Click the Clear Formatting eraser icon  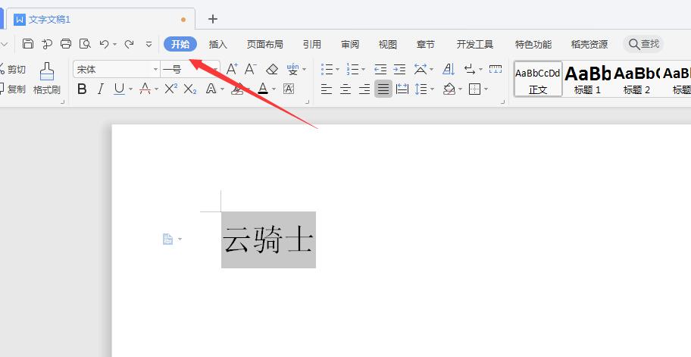[272, 69]
